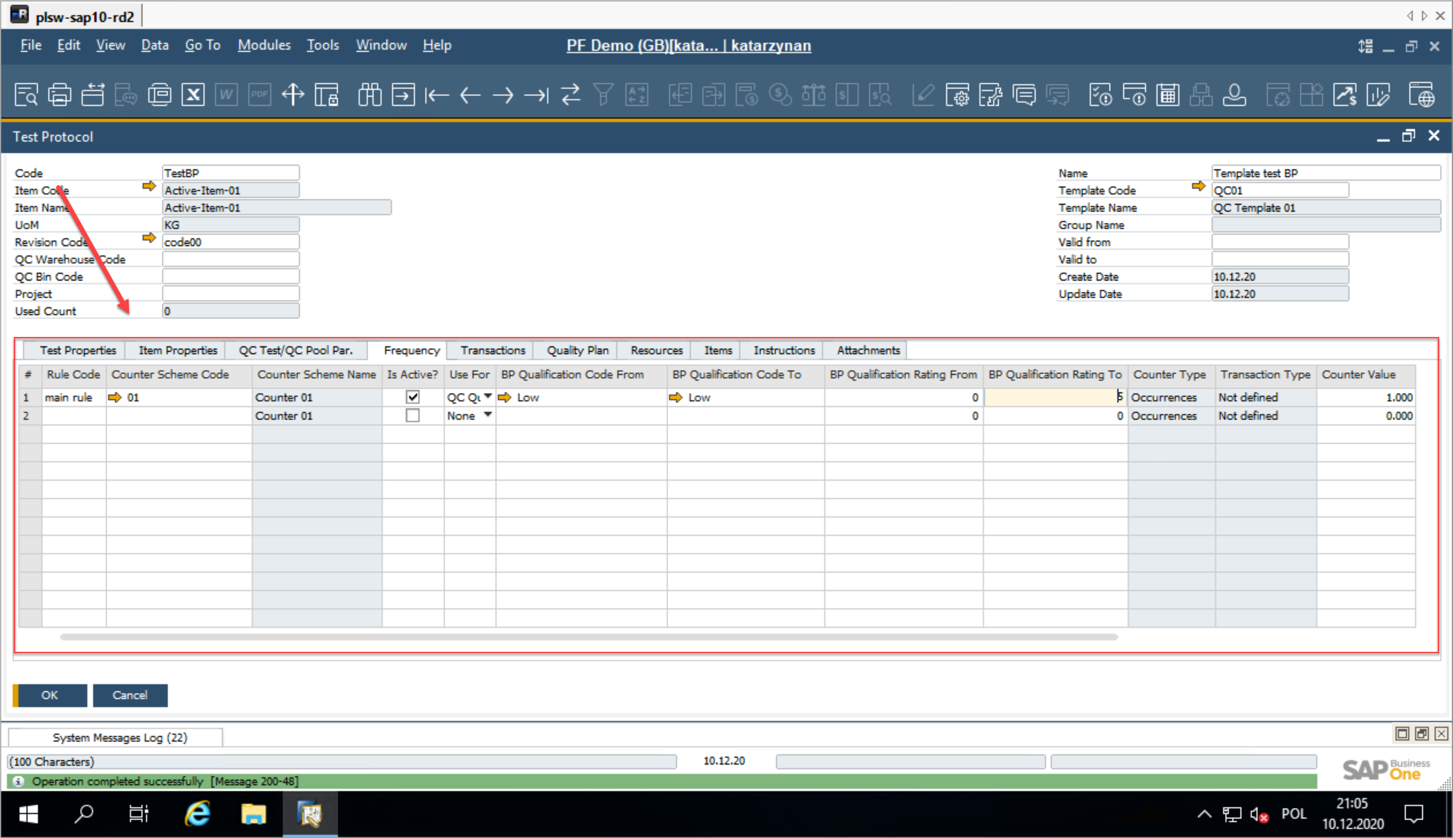
Task: Open the Modules menu
Action: (x=264, y=45)
